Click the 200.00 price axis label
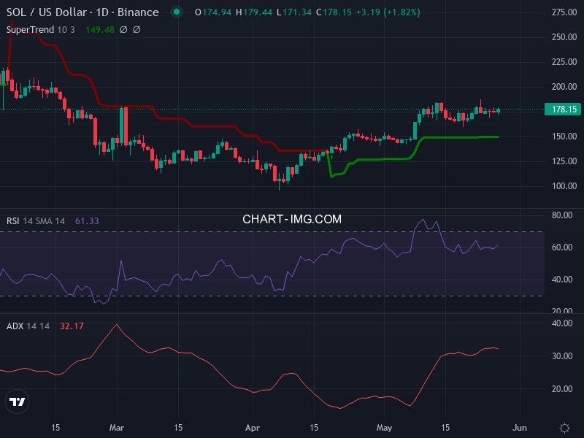 point(564,87)
